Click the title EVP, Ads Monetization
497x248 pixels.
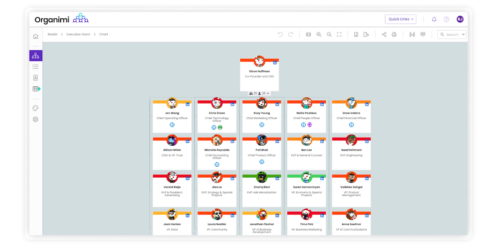262,192
